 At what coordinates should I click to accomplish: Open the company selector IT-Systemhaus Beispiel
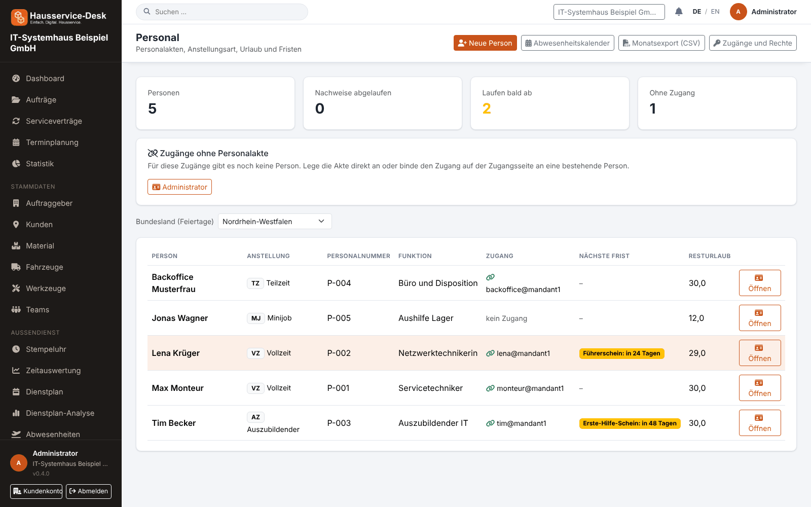[x=609, y=12]
